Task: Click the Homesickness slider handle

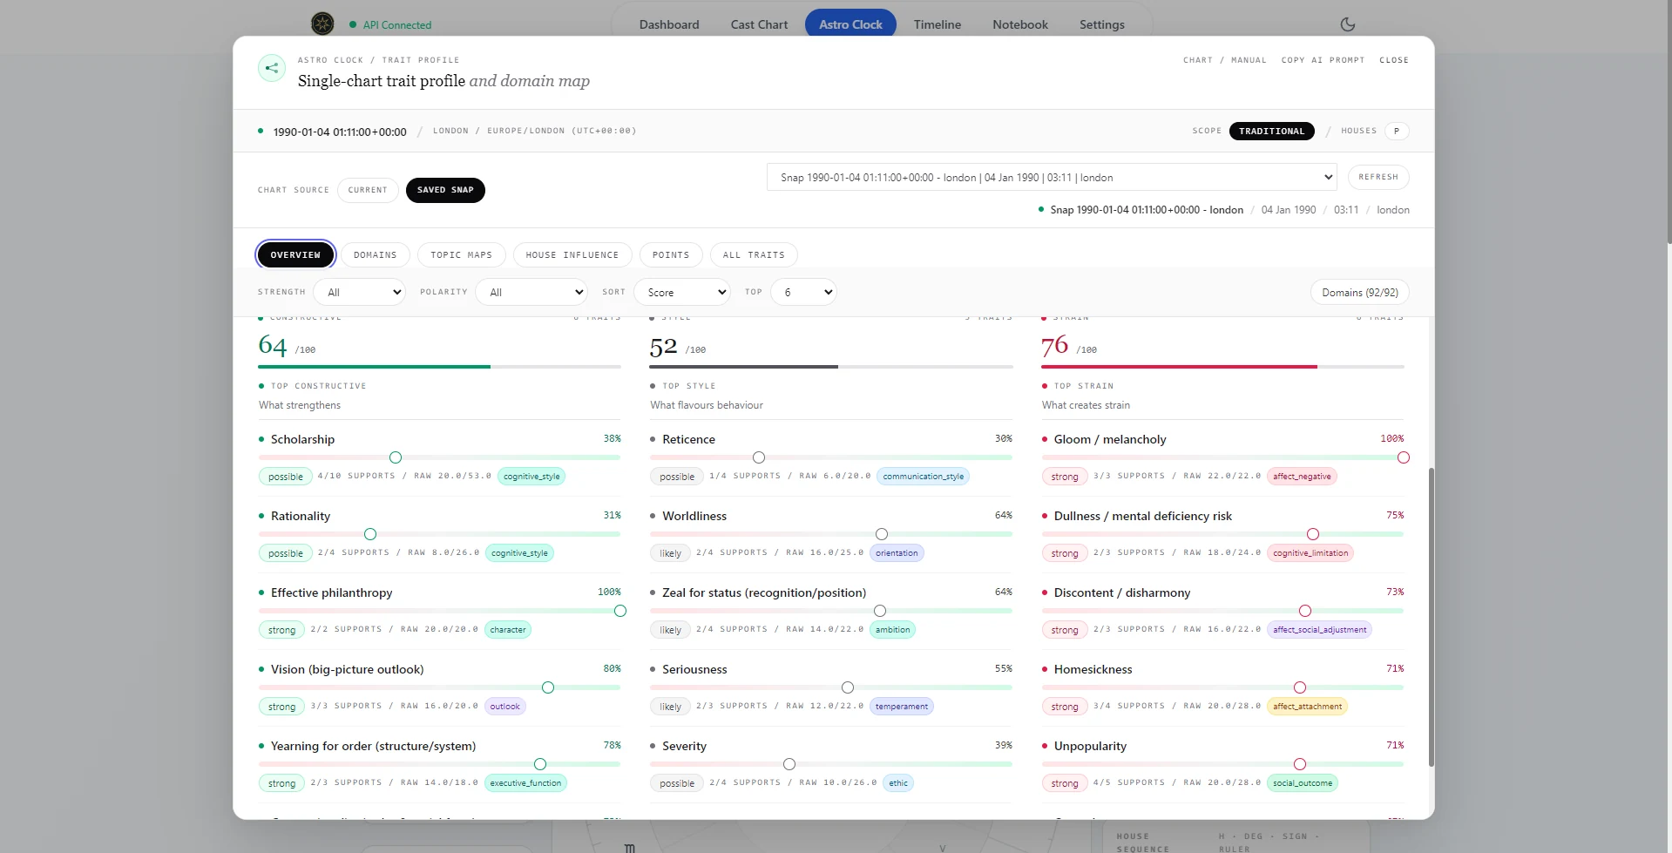Action: (x=1300, y=687)
